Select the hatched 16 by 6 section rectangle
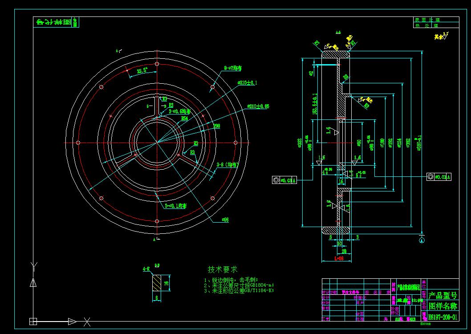Viewport: 471px width, 334px height. tap(157, 283)
